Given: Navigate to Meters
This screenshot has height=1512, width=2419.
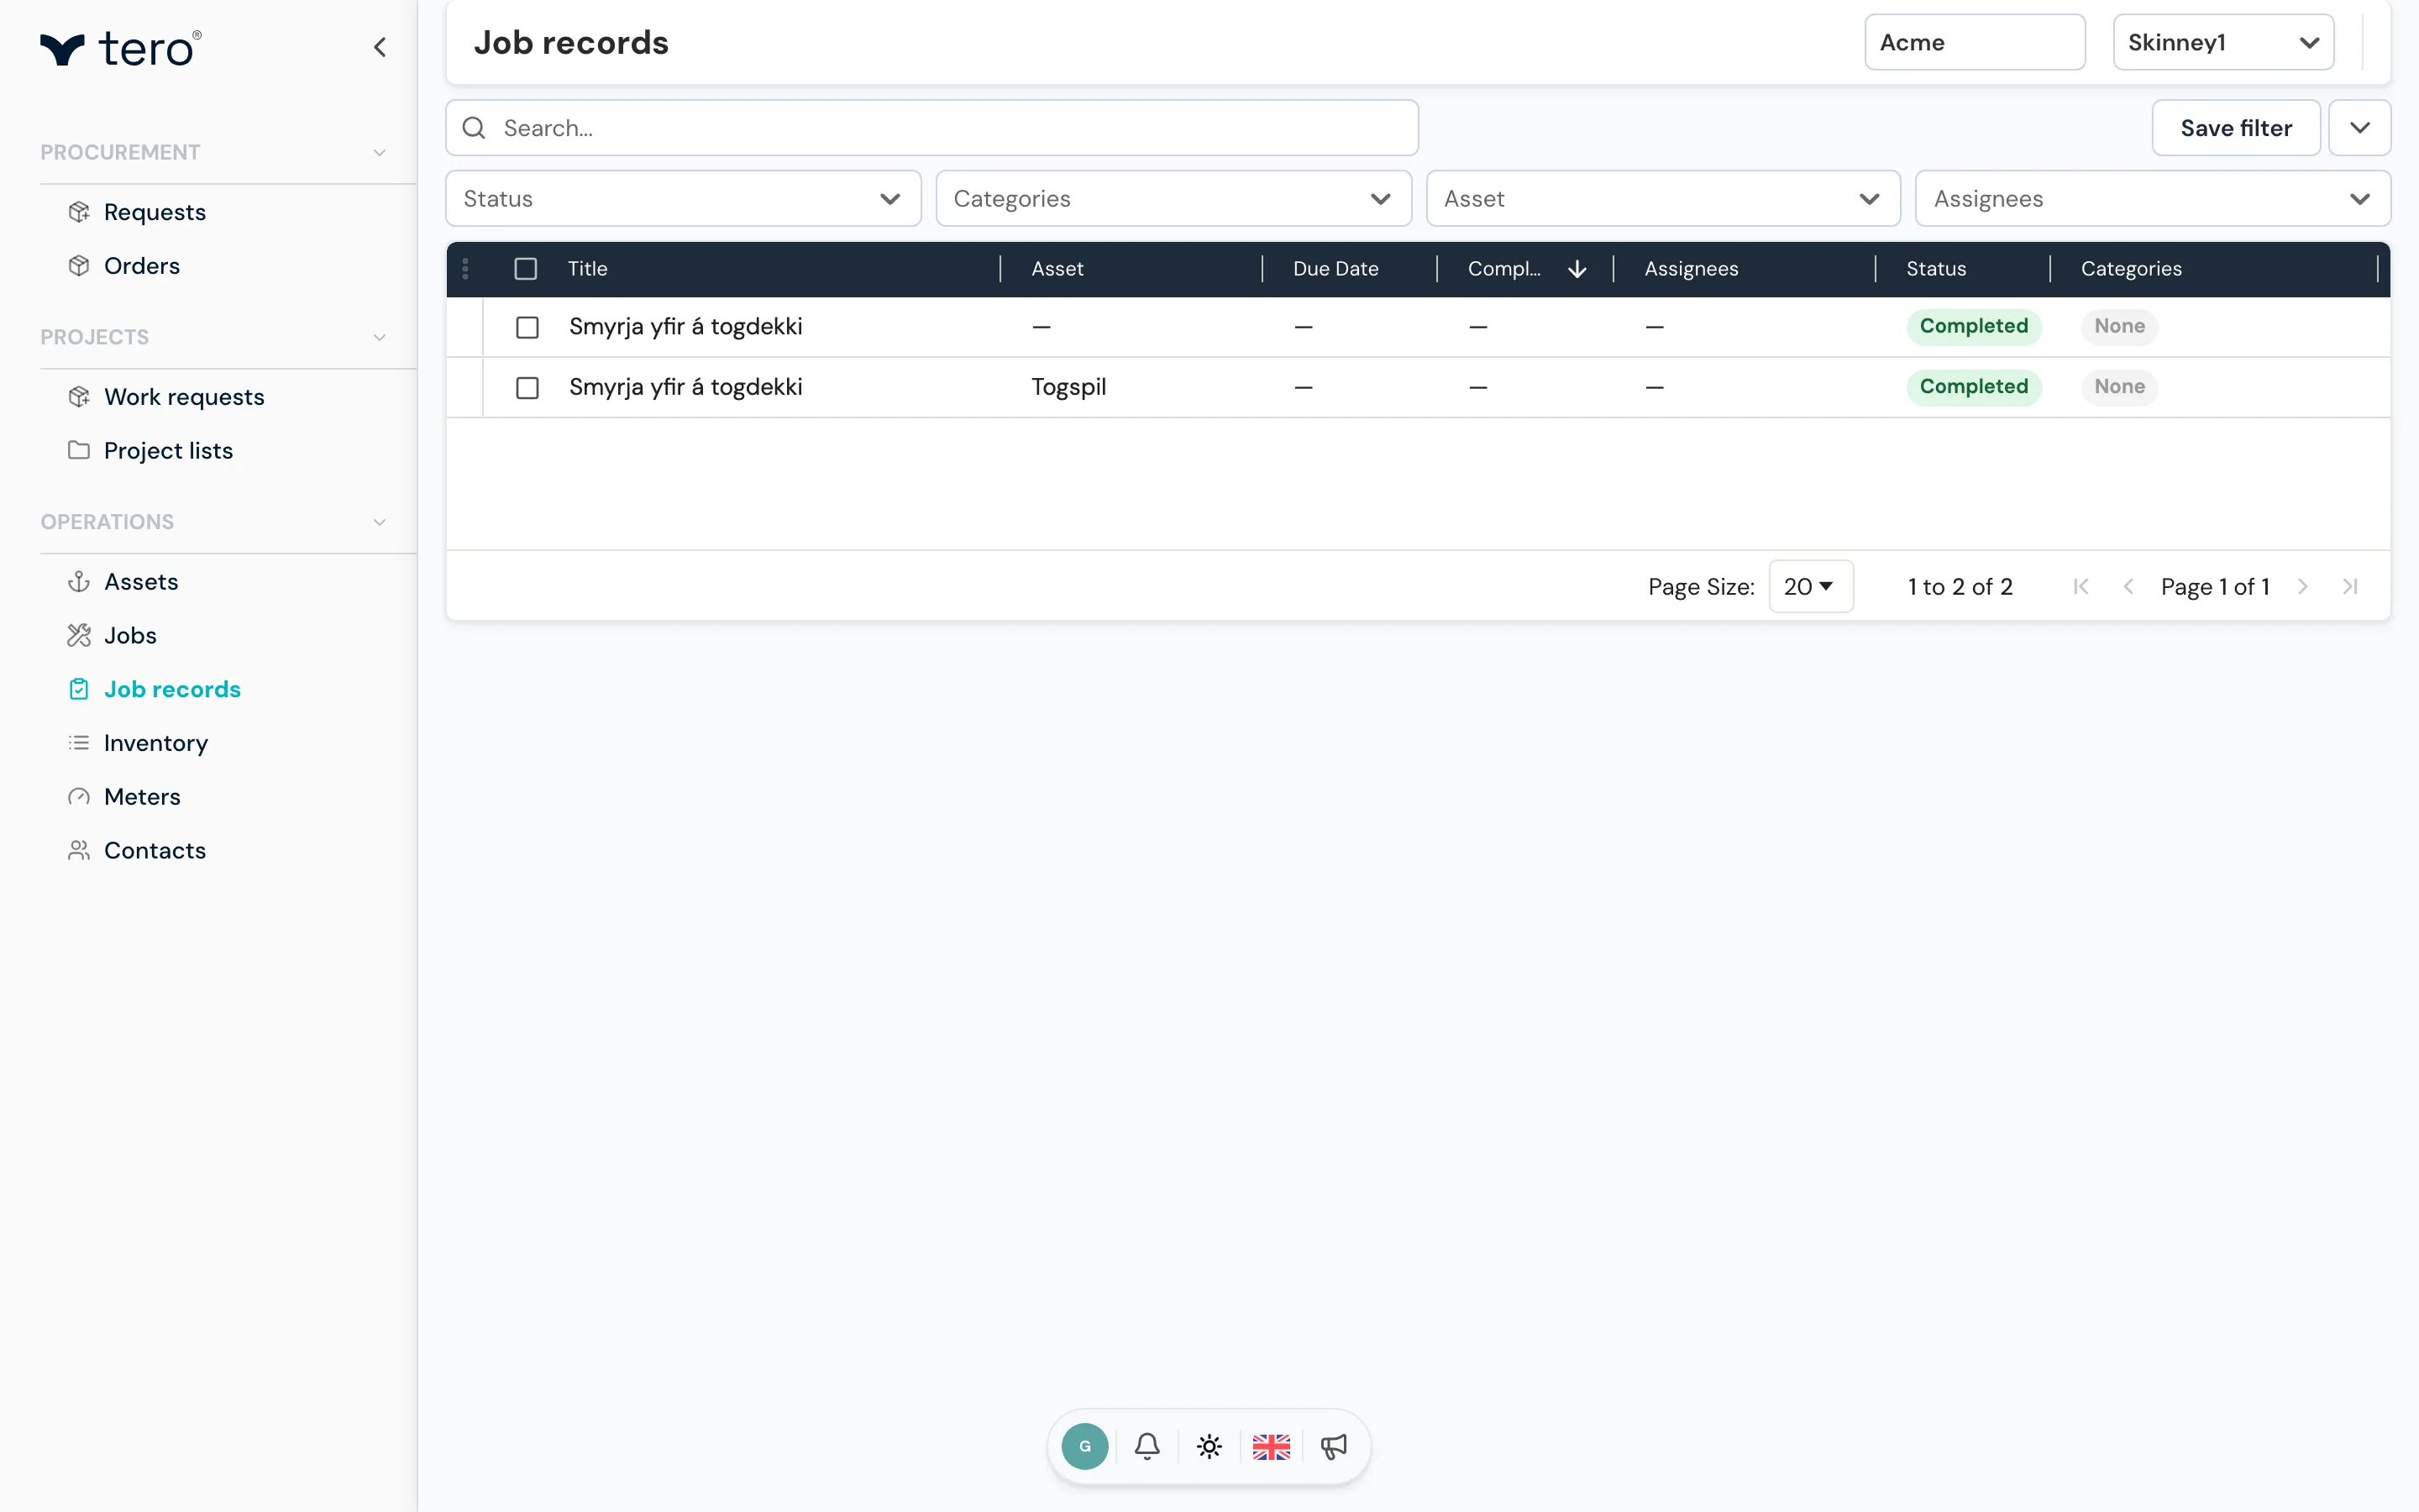Looking at the screenshot, I should (142, 797).
